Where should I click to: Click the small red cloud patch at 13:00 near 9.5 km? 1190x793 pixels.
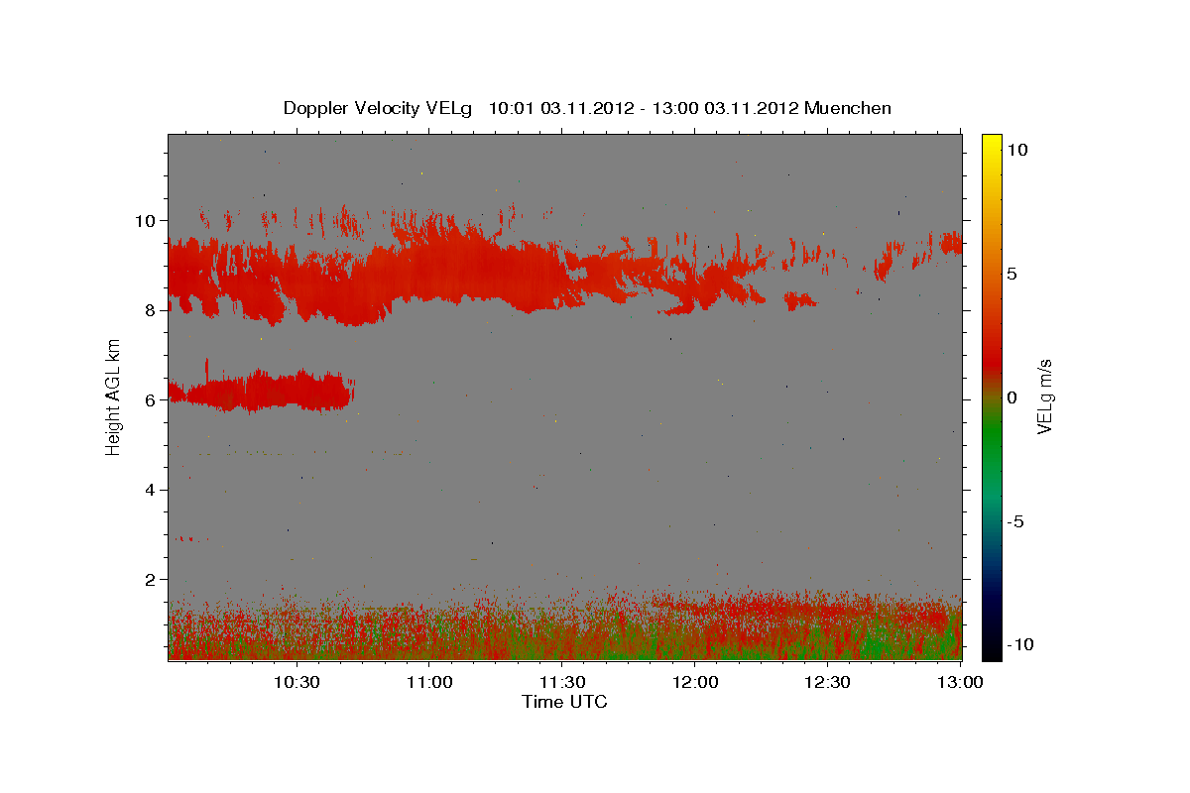(951, 243)
